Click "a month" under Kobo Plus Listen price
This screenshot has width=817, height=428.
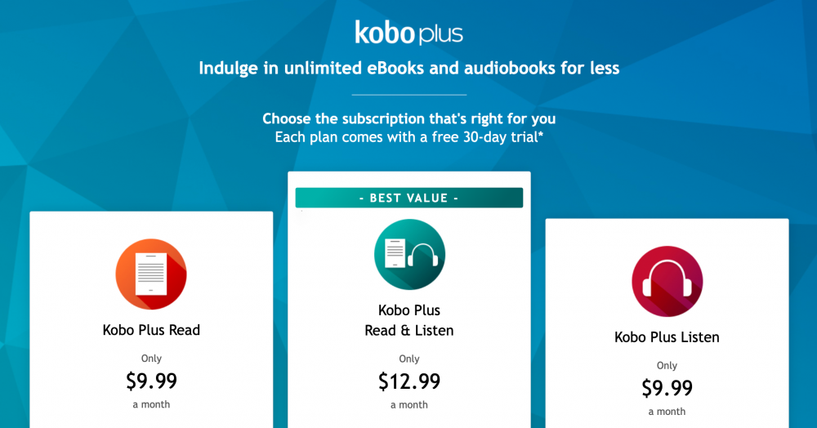click(667, 412)
